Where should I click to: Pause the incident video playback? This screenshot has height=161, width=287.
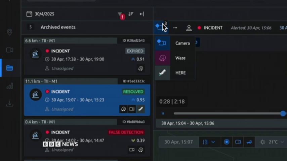point(163,114)
